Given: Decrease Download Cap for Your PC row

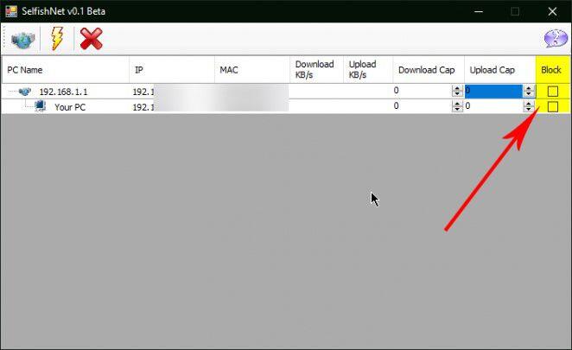Looking at the screenshot, I should pos(457,110).
